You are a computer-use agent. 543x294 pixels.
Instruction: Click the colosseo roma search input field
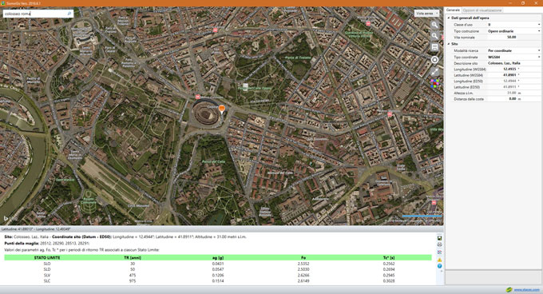point(34,14)
